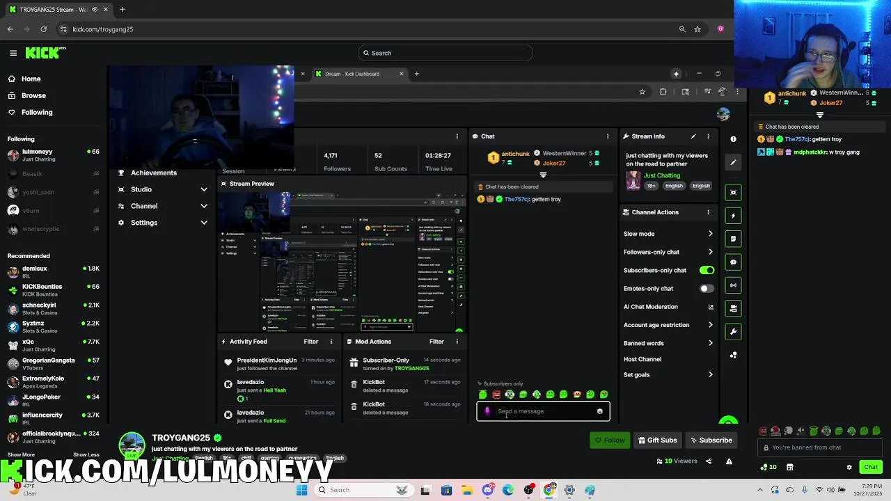This screenshot has width=891, height=501.
Task: Expand Set goals settings
Action: pyautogui.click(x=668, y=374)
